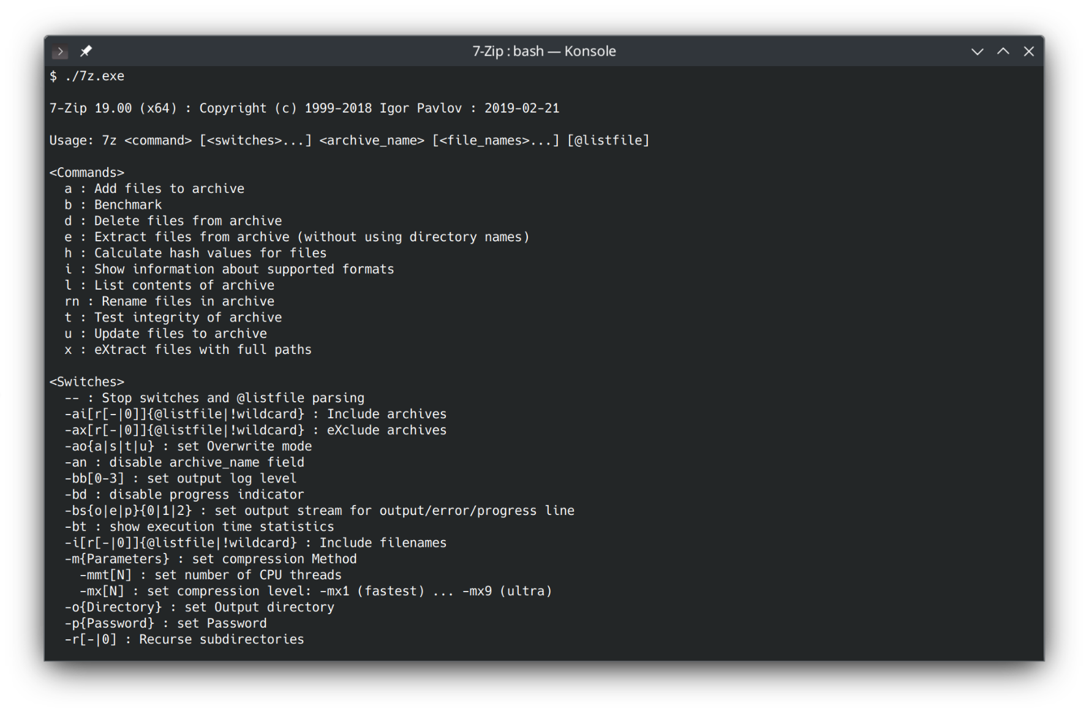Click the '<Commands>' section heading

click(87, 173)
